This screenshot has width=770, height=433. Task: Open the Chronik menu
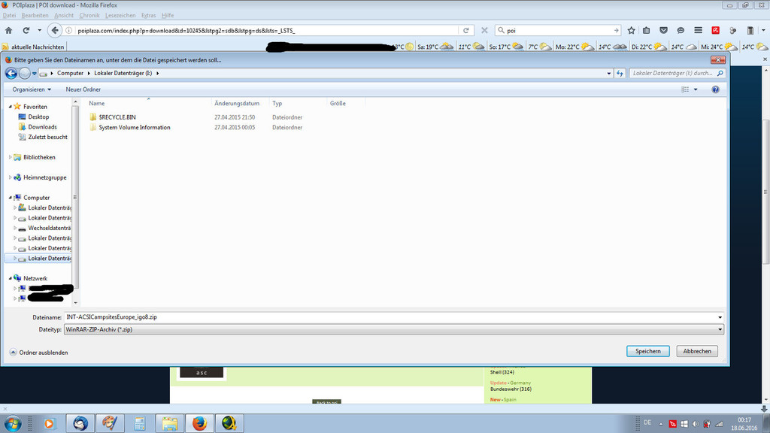89,15
